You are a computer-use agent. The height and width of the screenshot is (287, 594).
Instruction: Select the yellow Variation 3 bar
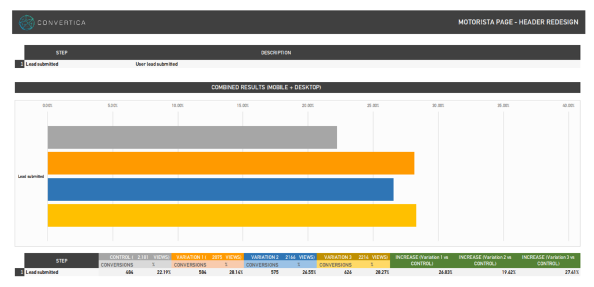click(231, 216)
